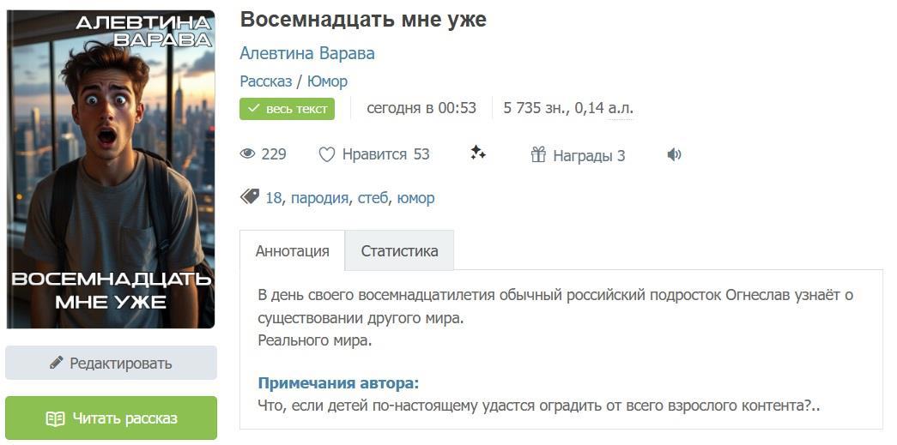Viewport: 897px width, 445px height.
Task: Open author link Алевтина Варава
Action: [307, 53]
